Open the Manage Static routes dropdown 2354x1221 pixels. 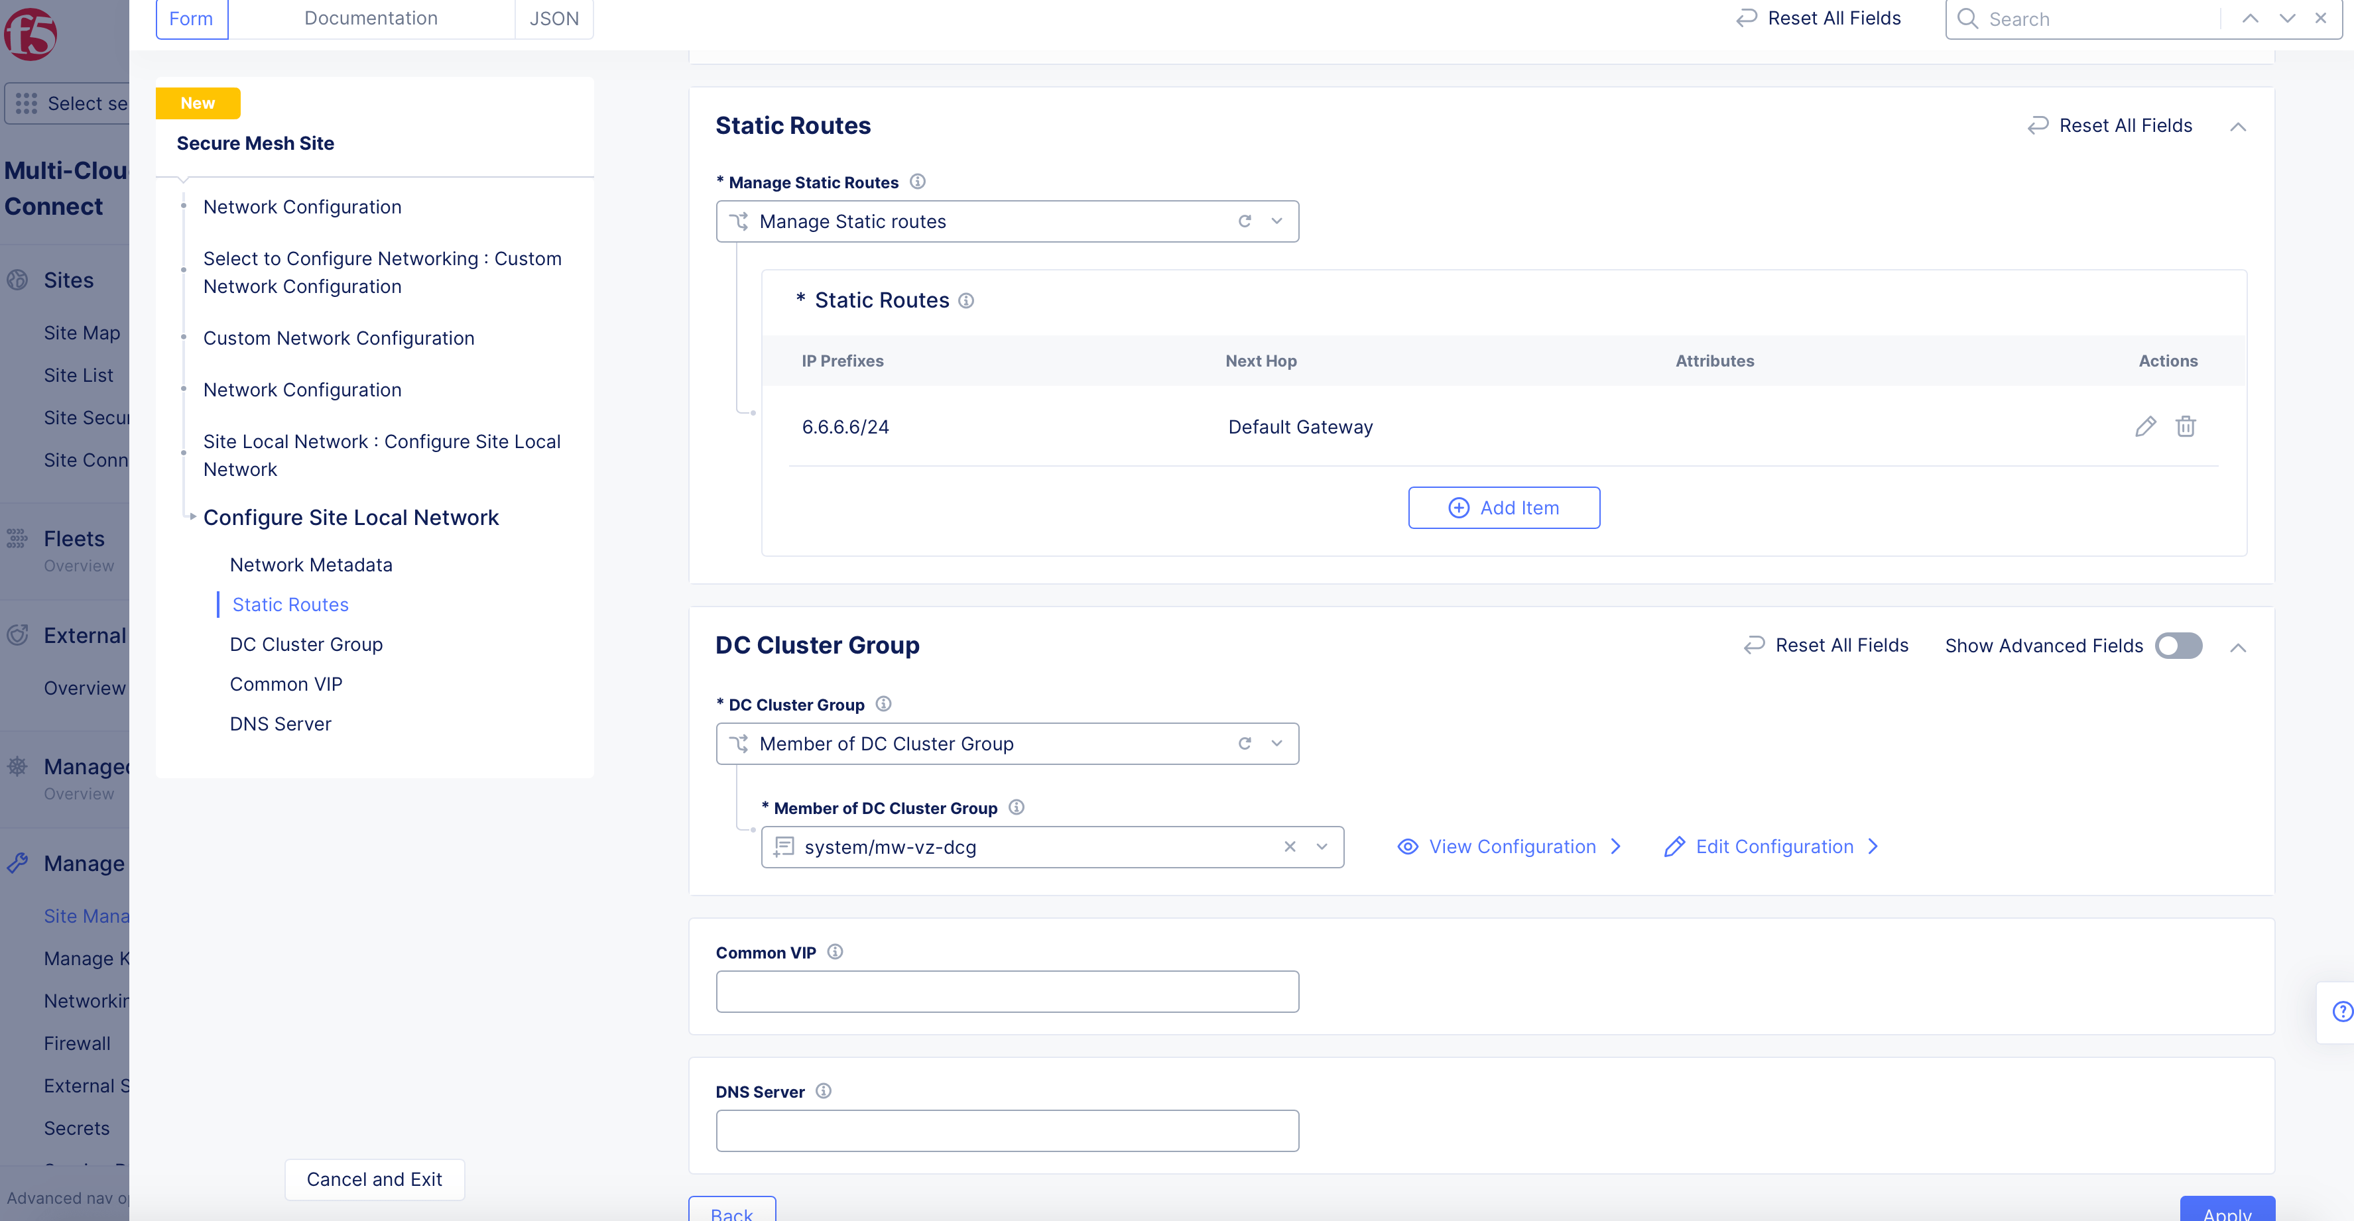(x=1276, y=221)
